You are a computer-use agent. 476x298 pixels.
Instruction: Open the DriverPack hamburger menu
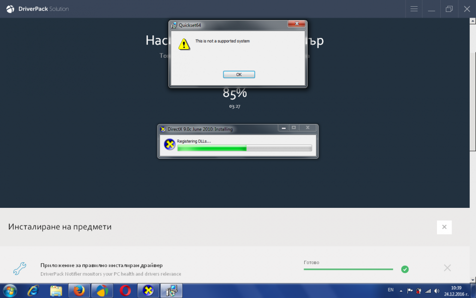(414, 9)
